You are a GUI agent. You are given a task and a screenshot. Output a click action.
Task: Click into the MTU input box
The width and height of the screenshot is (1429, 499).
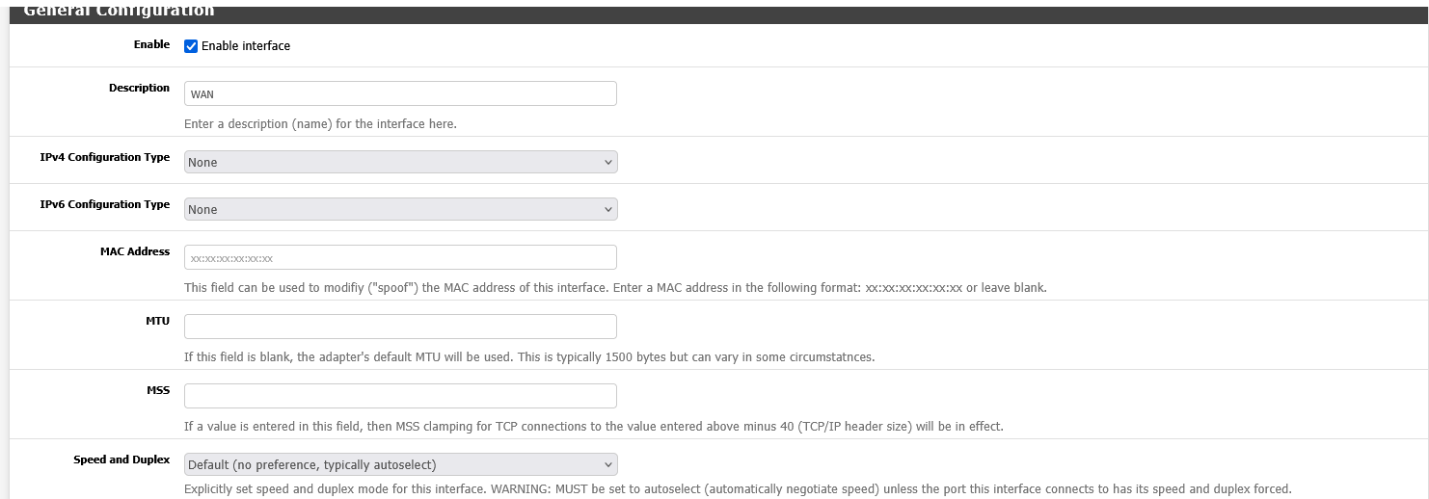[x=400, y=327]
